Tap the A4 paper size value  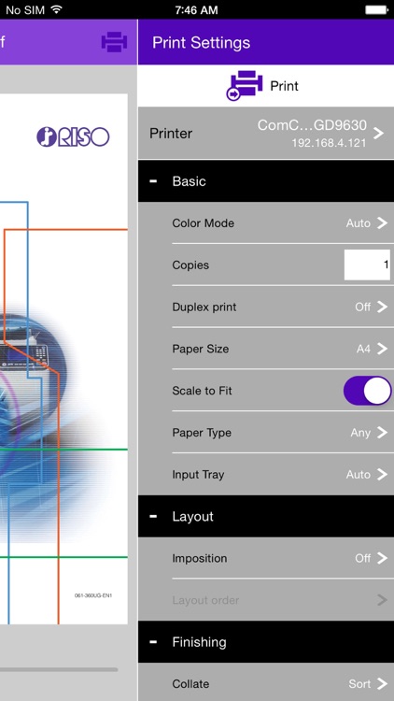click(x=363, y=349)
